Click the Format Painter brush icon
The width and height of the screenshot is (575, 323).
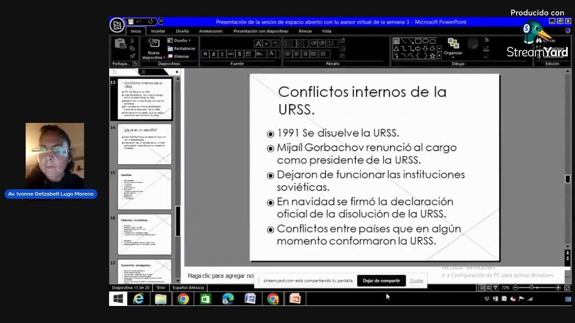click(x=132, y=56)
